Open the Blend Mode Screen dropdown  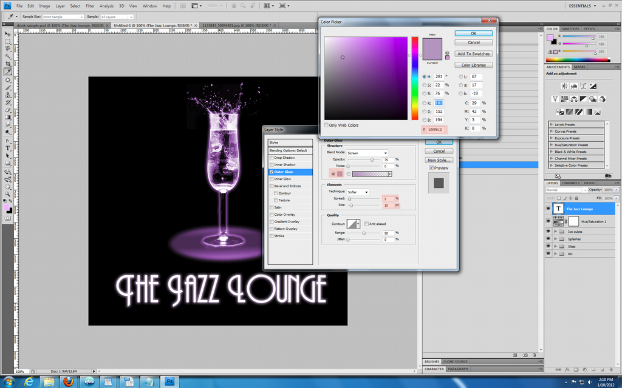point(367,153)
